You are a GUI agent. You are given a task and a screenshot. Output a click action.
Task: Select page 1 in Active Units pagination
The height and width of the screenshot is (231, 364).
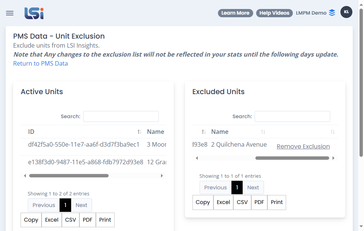click(x=65, y=205)
